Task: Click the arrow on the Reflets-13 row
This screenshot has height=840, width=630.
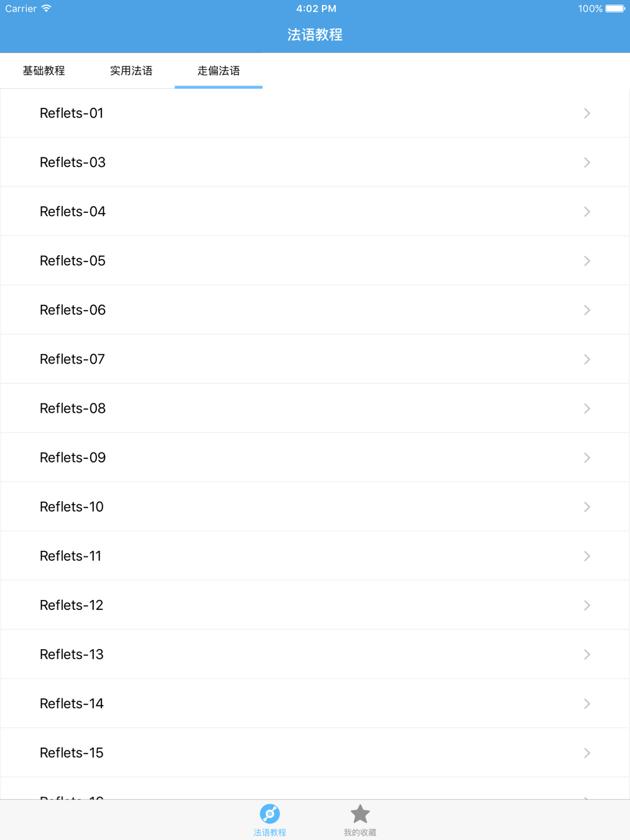Action: click(x=587, y=654)
